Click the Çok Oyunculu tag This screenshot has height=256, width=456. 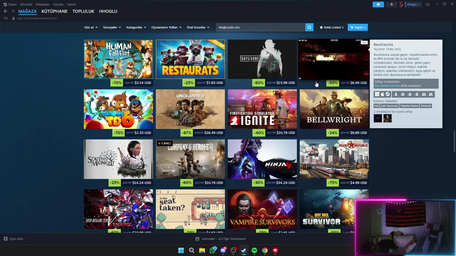coord(389,106)
